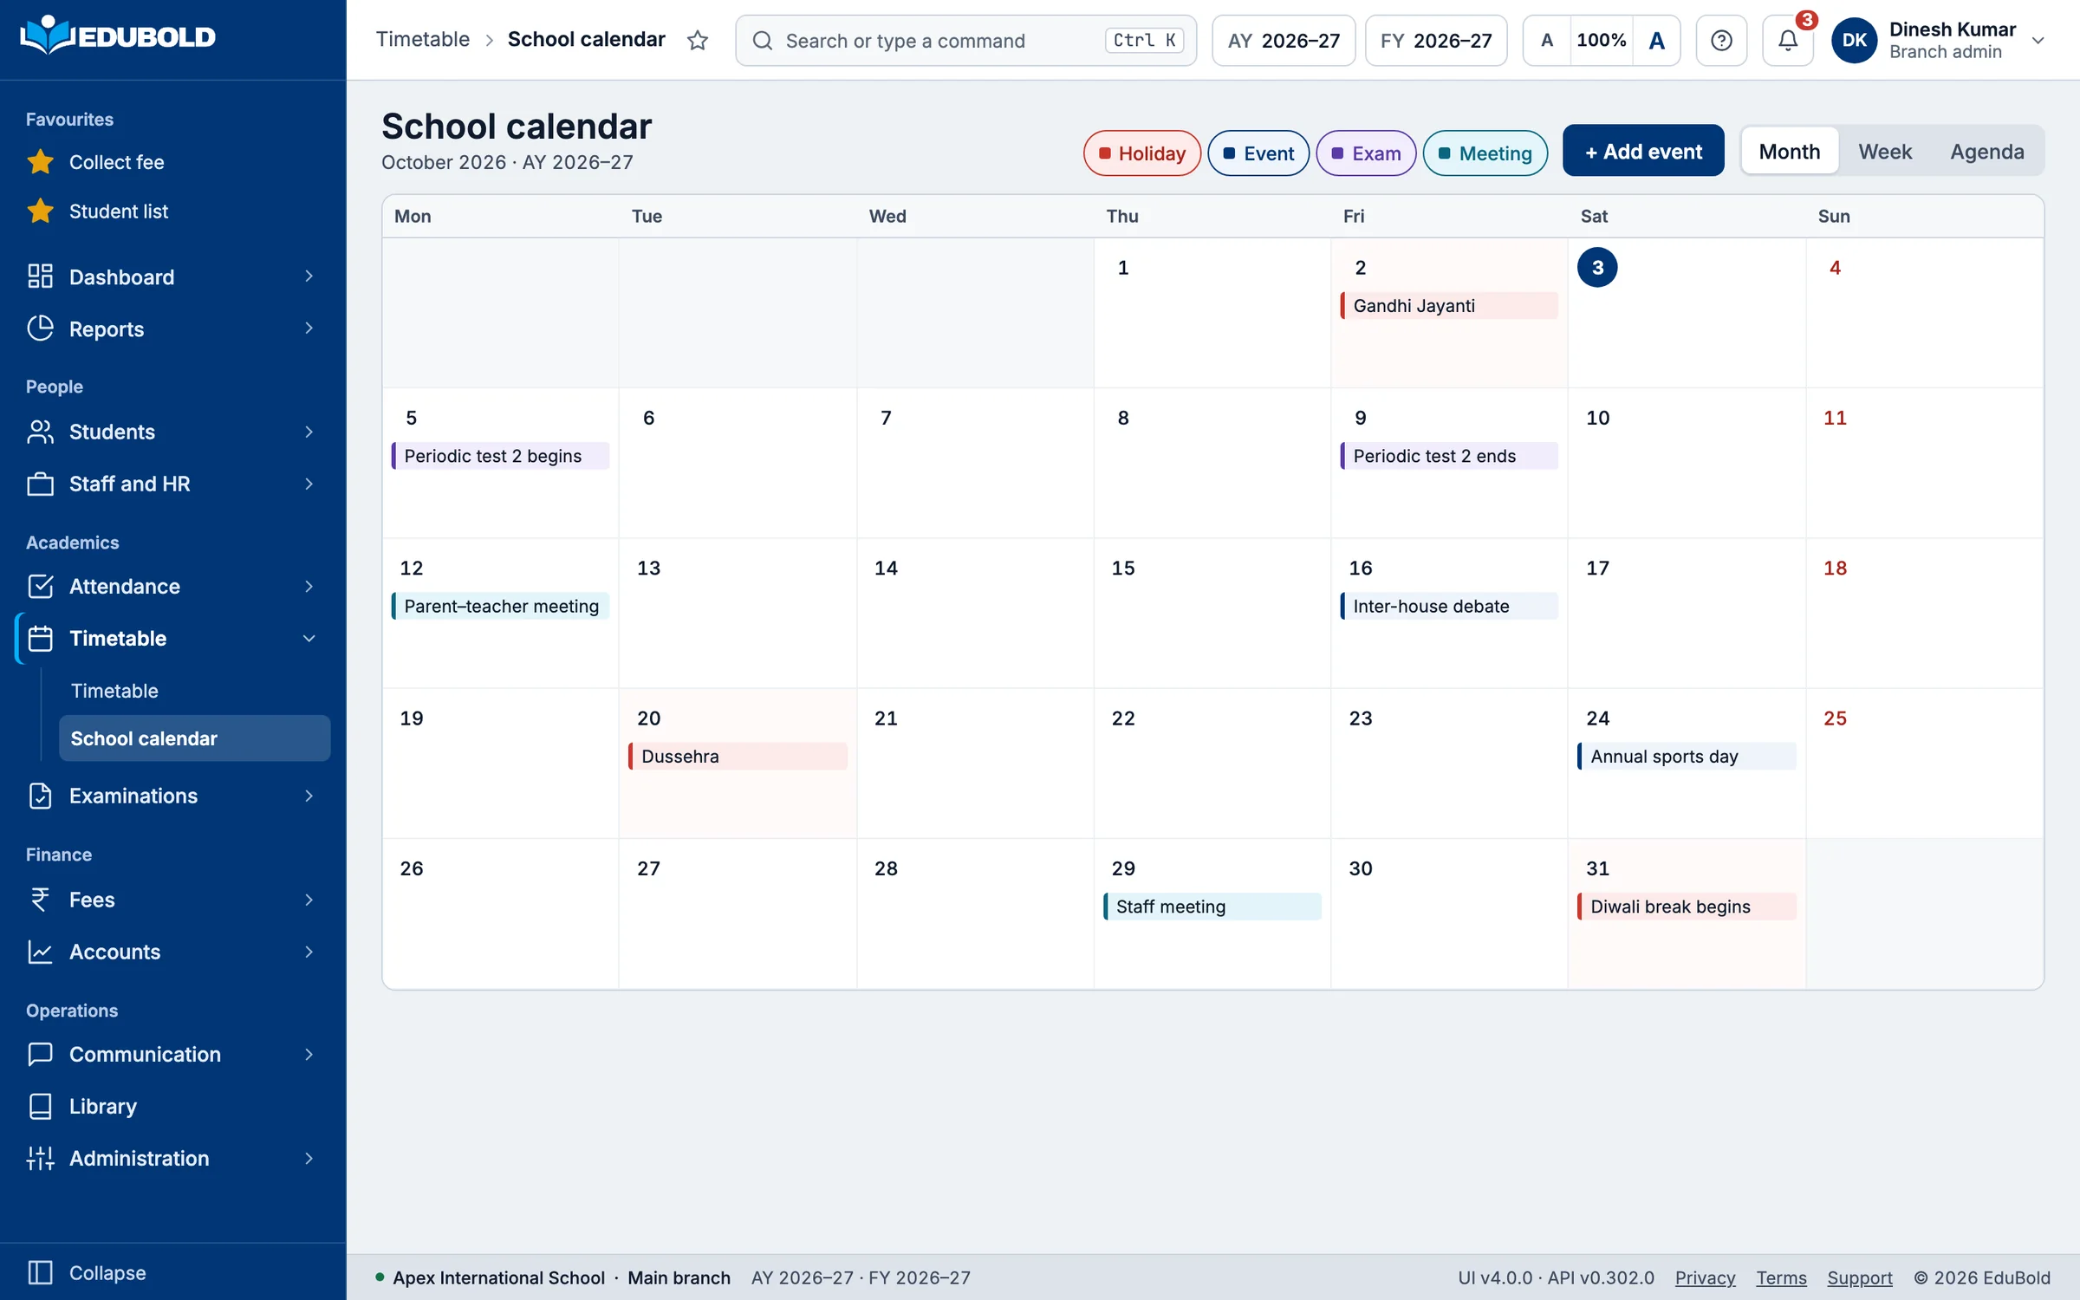Click the Reports pie chart icon
The width and height of the screenshot is (2080, 1300).
(40, 328)
